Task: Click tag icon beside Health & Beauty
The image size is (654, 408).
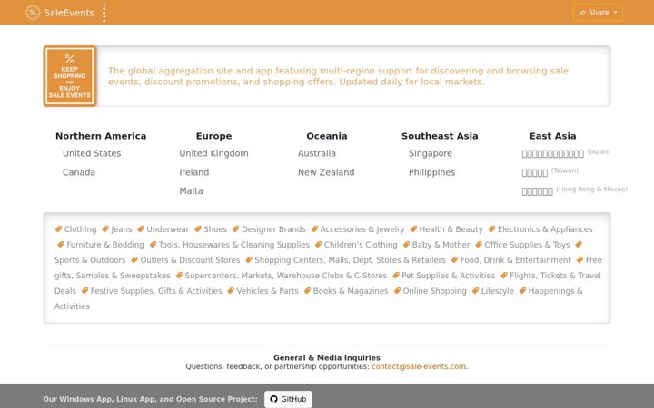Action: [413, 229]
